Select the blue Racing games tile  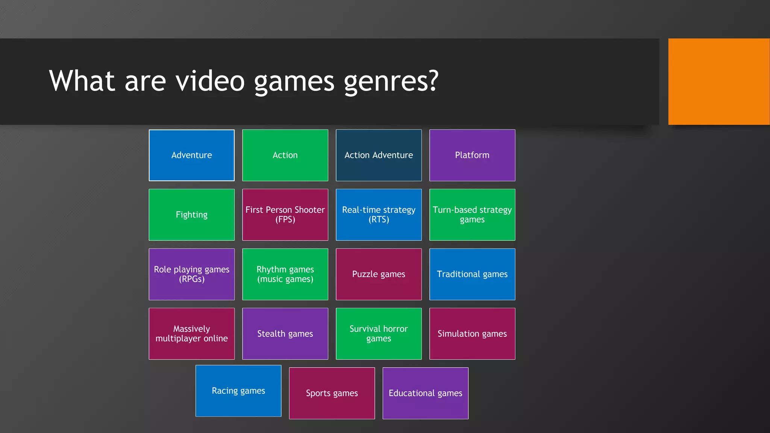pos(238,391)
